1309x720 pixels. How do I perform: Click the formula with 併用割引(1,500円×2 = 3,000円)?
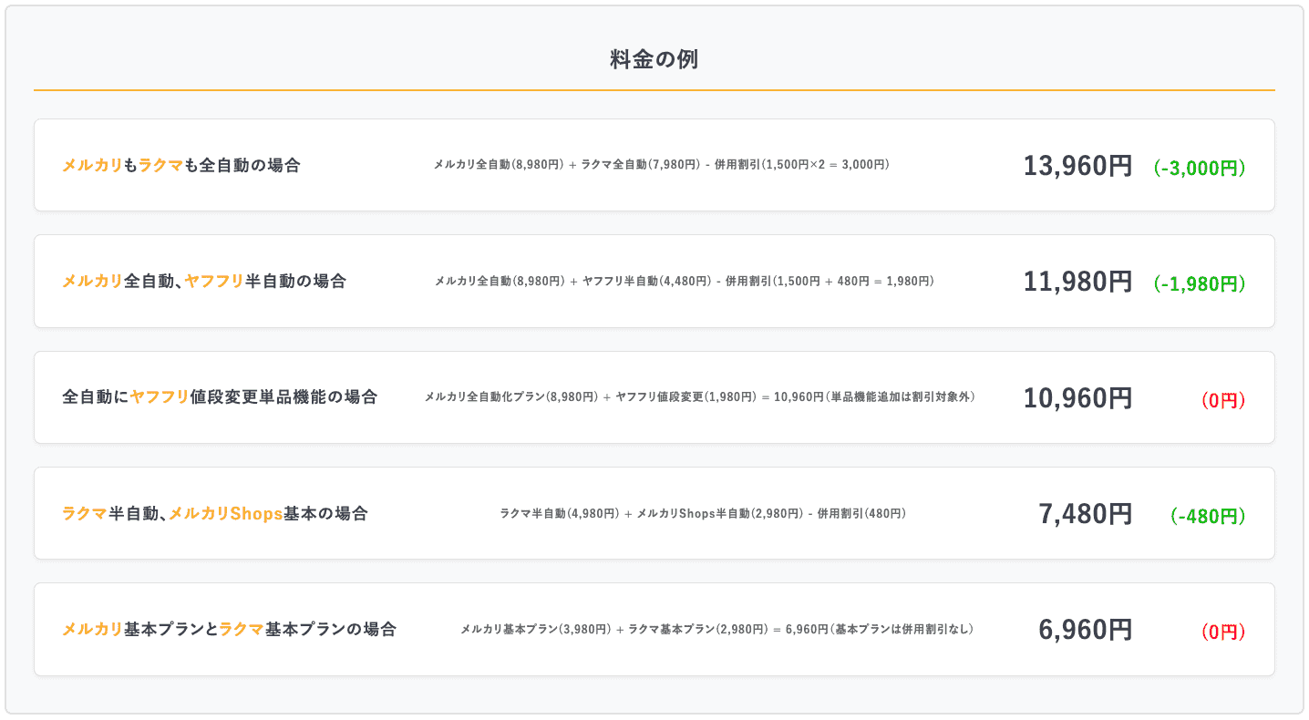point(662,165)
